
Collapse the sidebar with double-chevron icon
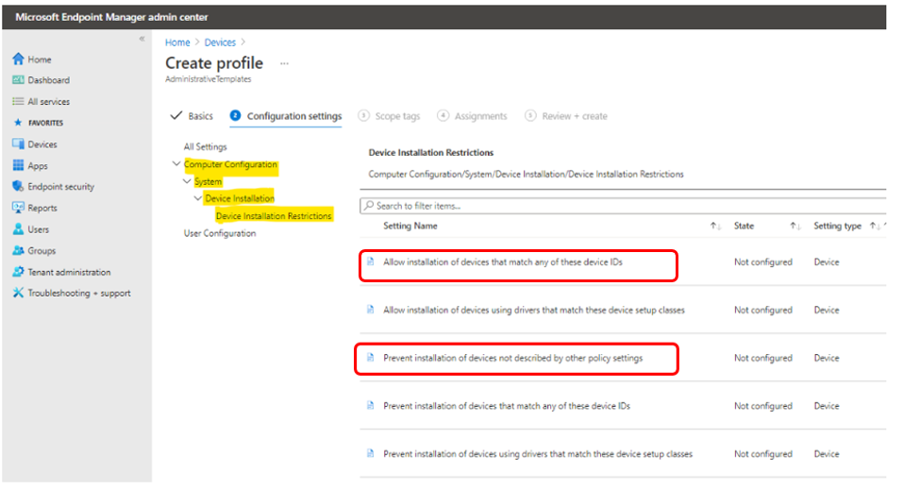click(x=142, y=39)
